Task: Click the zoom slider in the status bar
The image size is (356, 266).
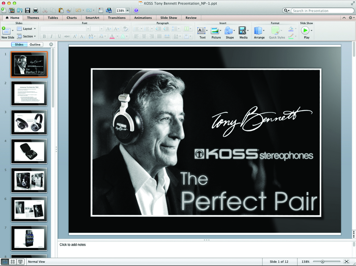Action: point(327,262)
